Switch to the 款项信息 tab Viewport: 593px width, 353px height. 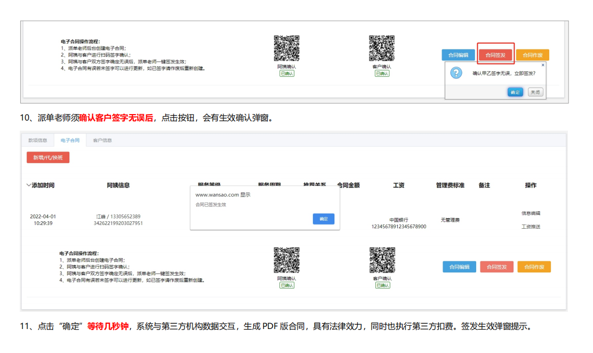[x=37, y=140]
